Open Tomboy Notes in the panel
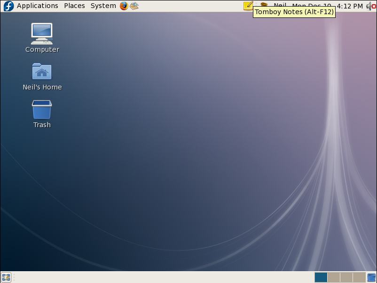This screenshot has width=377, height=283. [249, 6]
